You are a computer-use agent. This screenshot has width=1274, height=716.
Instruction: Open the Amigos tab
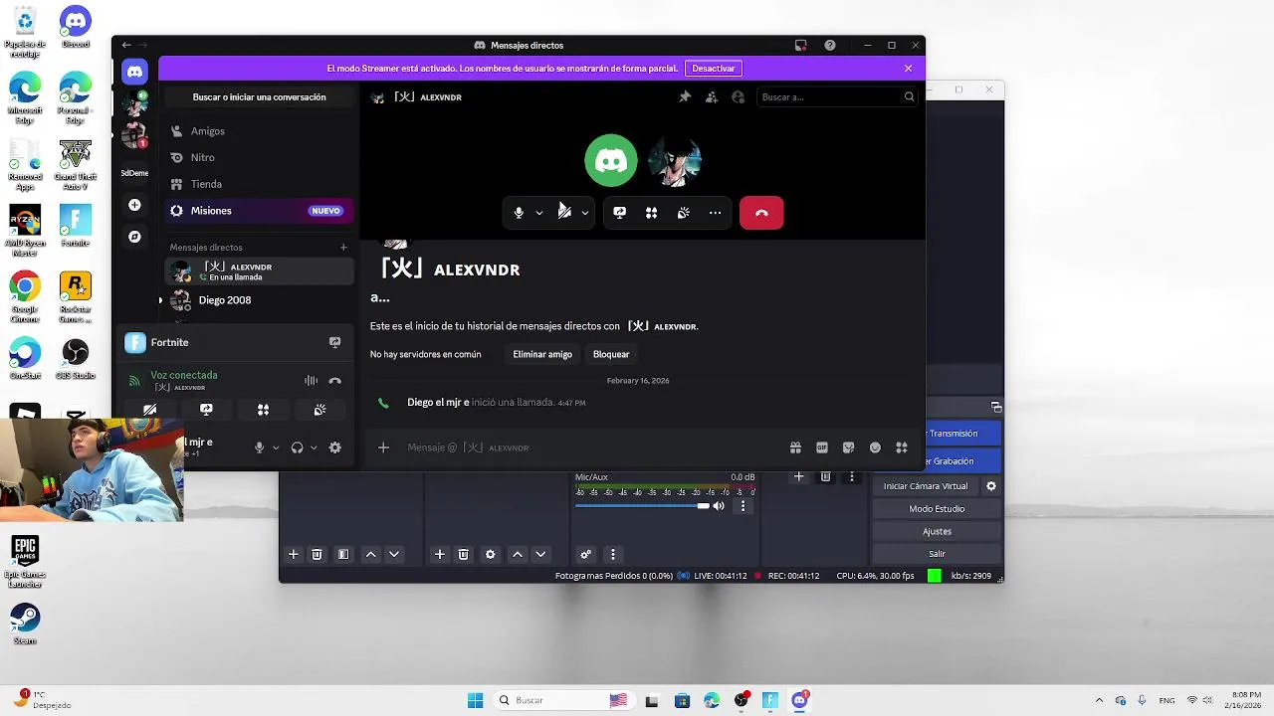point(259,131)
